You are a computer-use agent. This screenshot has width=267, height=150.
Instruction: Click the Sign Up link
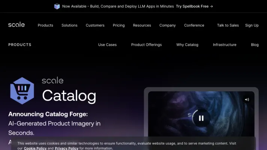pos(252,25)
